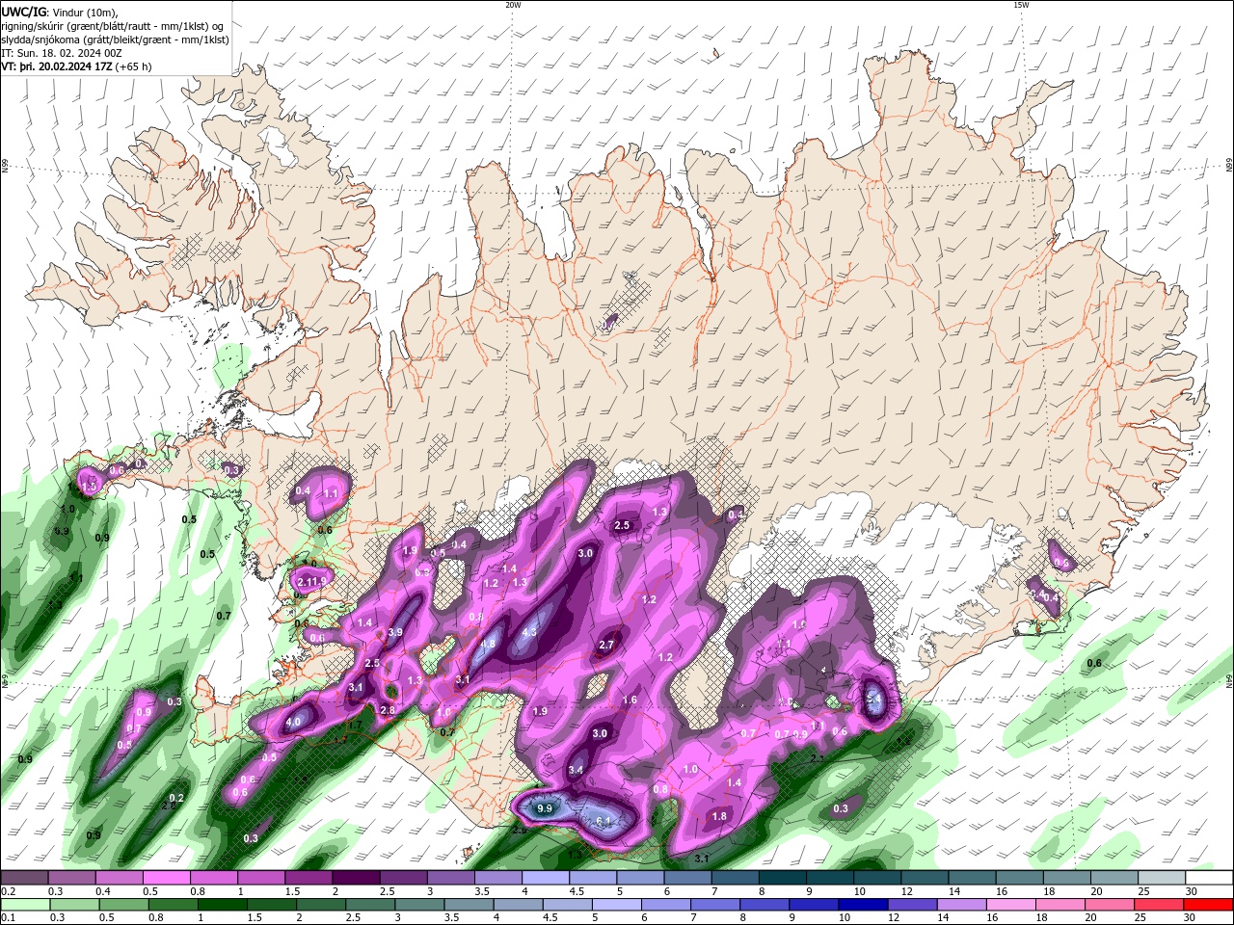Pick the bright red 30 rain scale swatch

[x=1207, y=905]
